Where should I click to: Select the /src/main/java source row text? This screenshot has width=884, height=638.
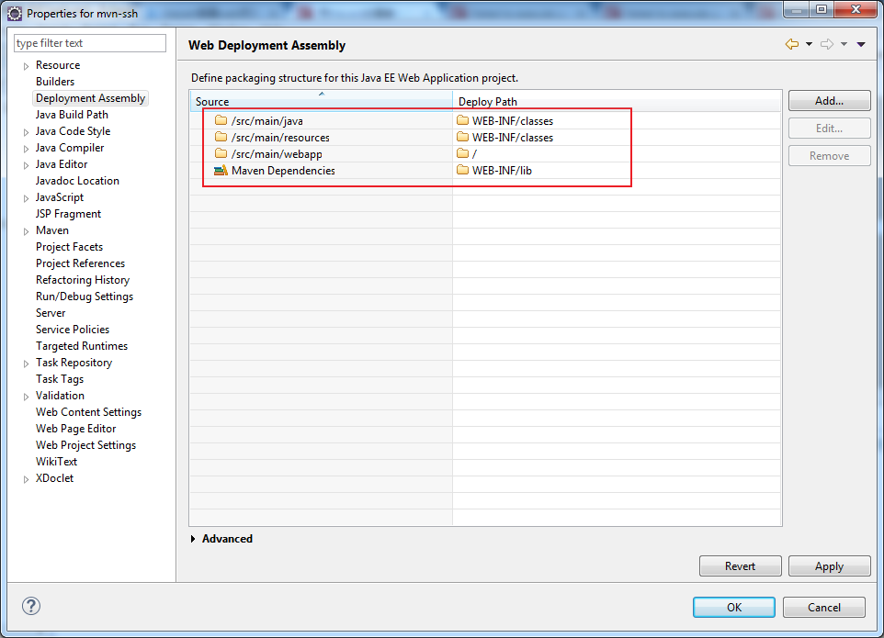pyautogui.click(x=266, y=120)
